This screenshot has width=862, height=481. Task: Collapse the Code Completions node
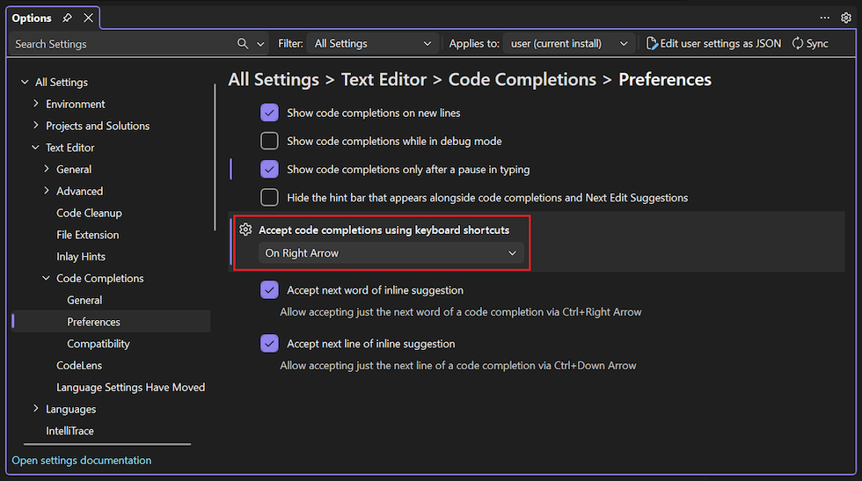pyautogui.click(x=46, y=278)
